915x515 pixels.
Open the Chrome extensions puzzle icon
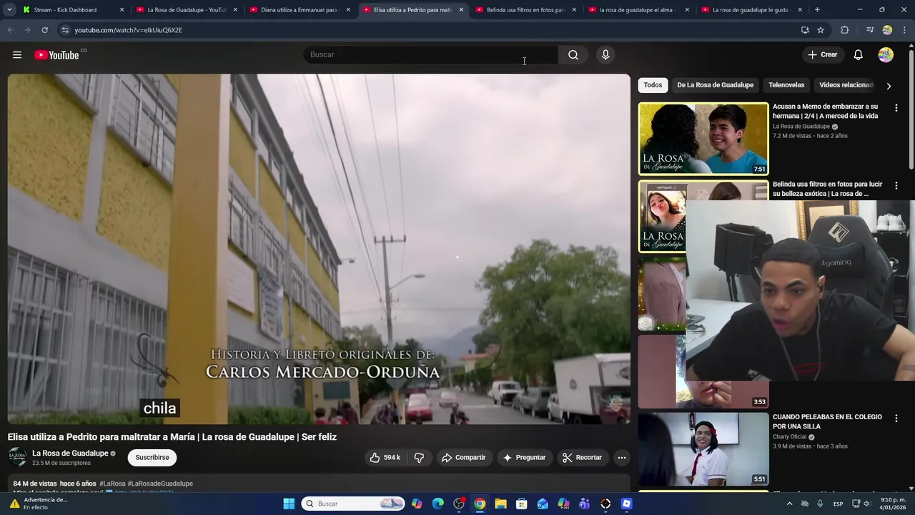point(845,30)
